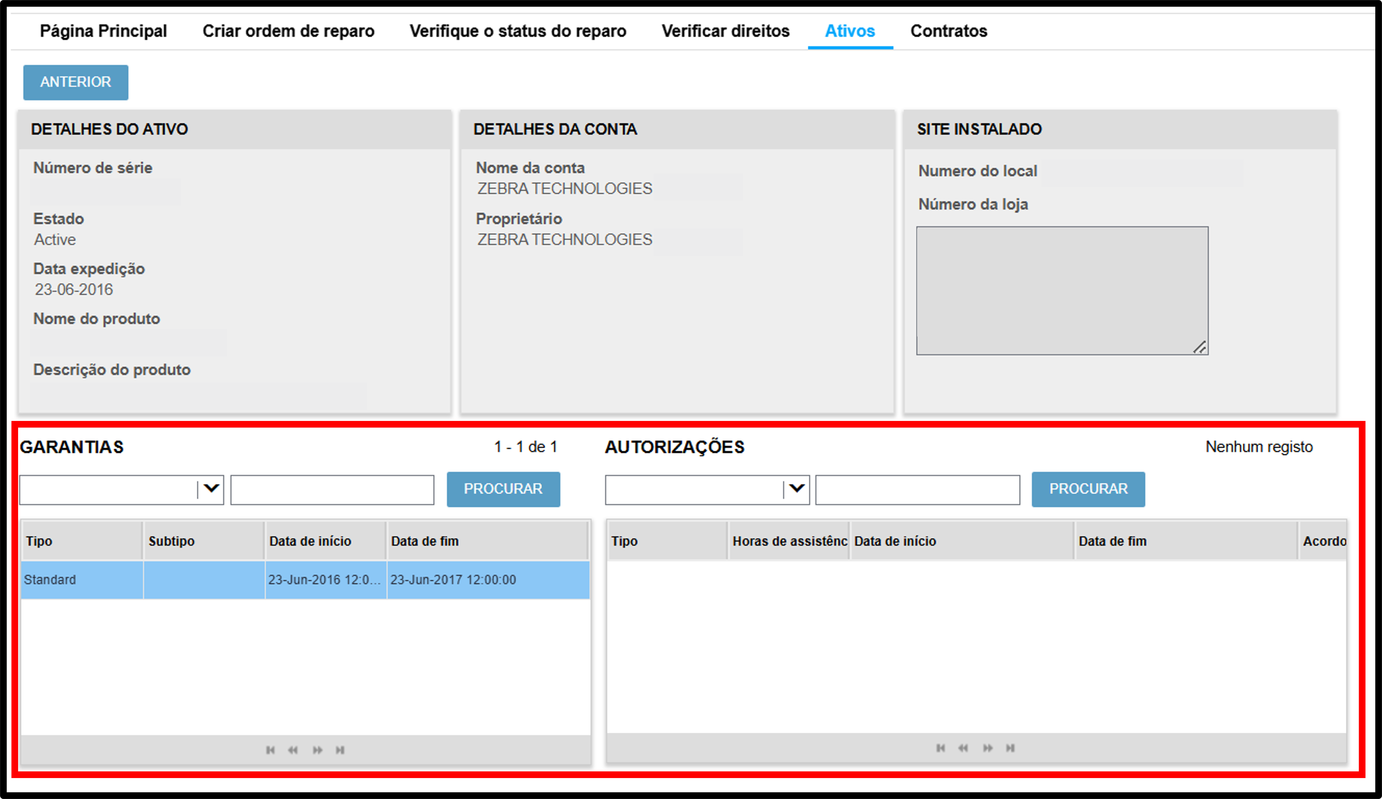Screen dimensions: 1382x799
Task: Sort Autorizações by Horas de assistência column
Action: tap(789, 541)
